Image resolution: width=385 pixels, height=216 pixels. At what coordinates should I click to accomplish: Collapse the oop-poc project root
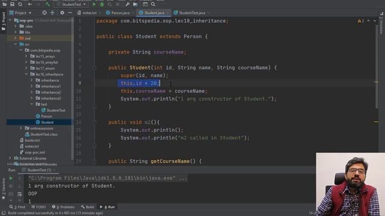pyautogui.click(x=10, y=20)
